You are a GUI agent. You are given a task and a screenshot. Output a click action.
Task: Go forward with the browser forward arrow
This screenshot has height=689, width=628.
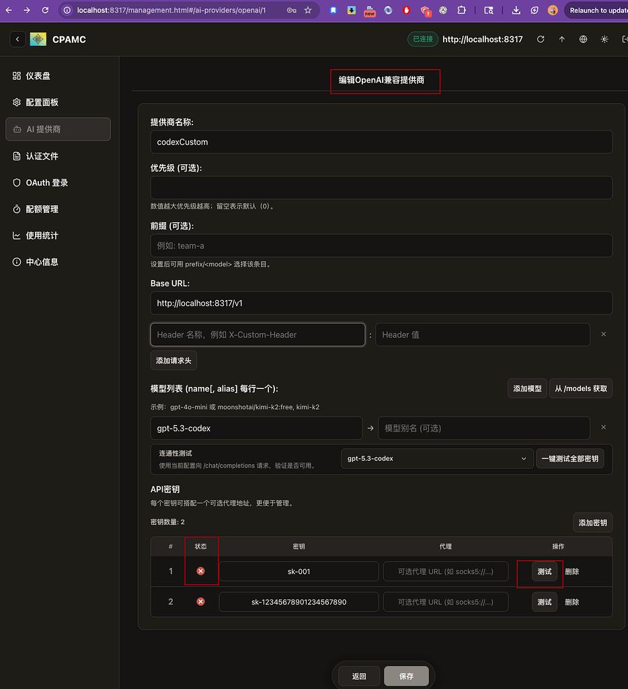pos(27,10)
